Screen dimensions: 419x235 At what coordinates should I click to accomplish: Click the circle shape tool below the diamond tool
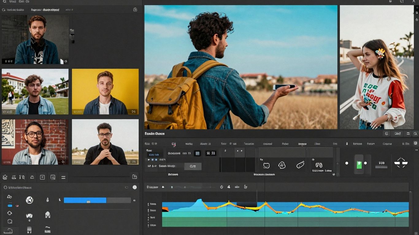click(x=10, y=221)
